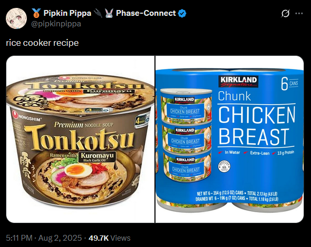Screen dimensions: 311x247
Task: Click the rabbit emoji in the display name
Action: [x=109, y=13]
